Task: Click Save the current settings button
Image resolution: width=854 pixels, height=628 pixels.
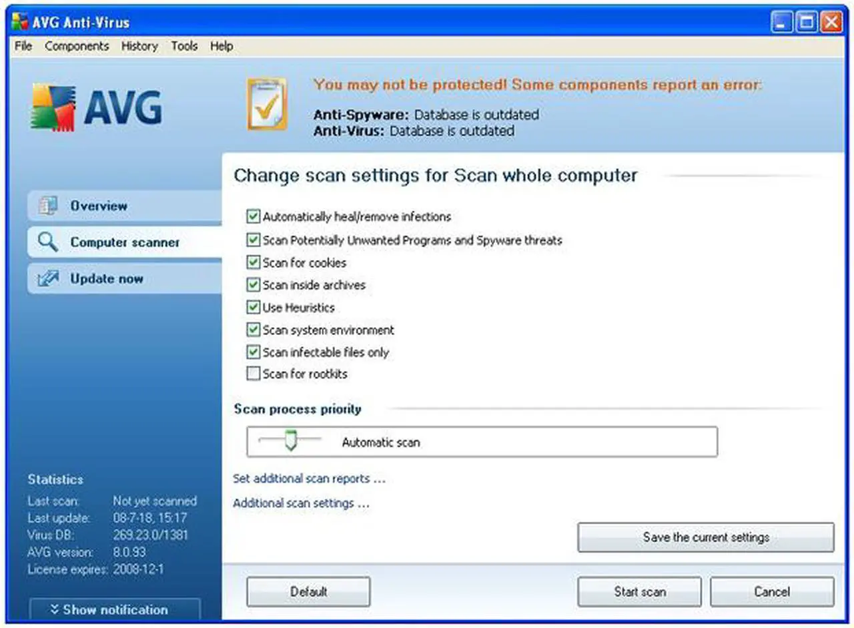Action: click(706, 537)
